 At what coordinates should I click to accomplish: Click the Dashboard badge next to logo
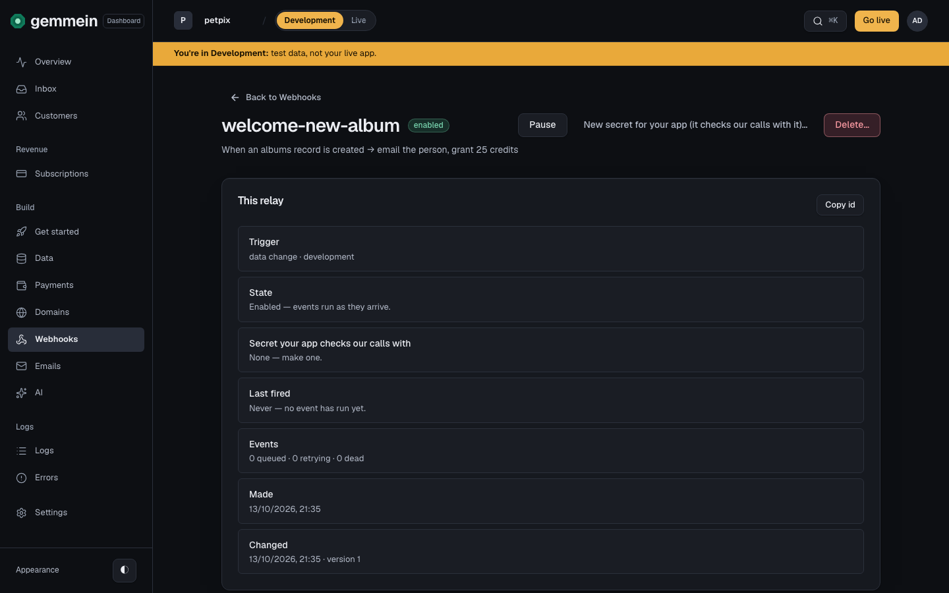click(124, 21)
